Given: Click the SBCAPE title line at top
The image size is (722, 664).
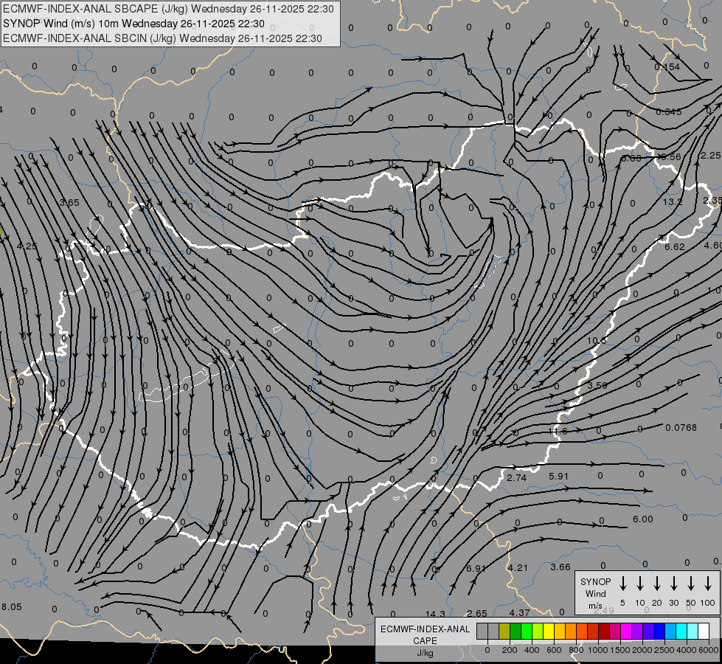Looking at the screenshot, I should [x=168, y=9].
